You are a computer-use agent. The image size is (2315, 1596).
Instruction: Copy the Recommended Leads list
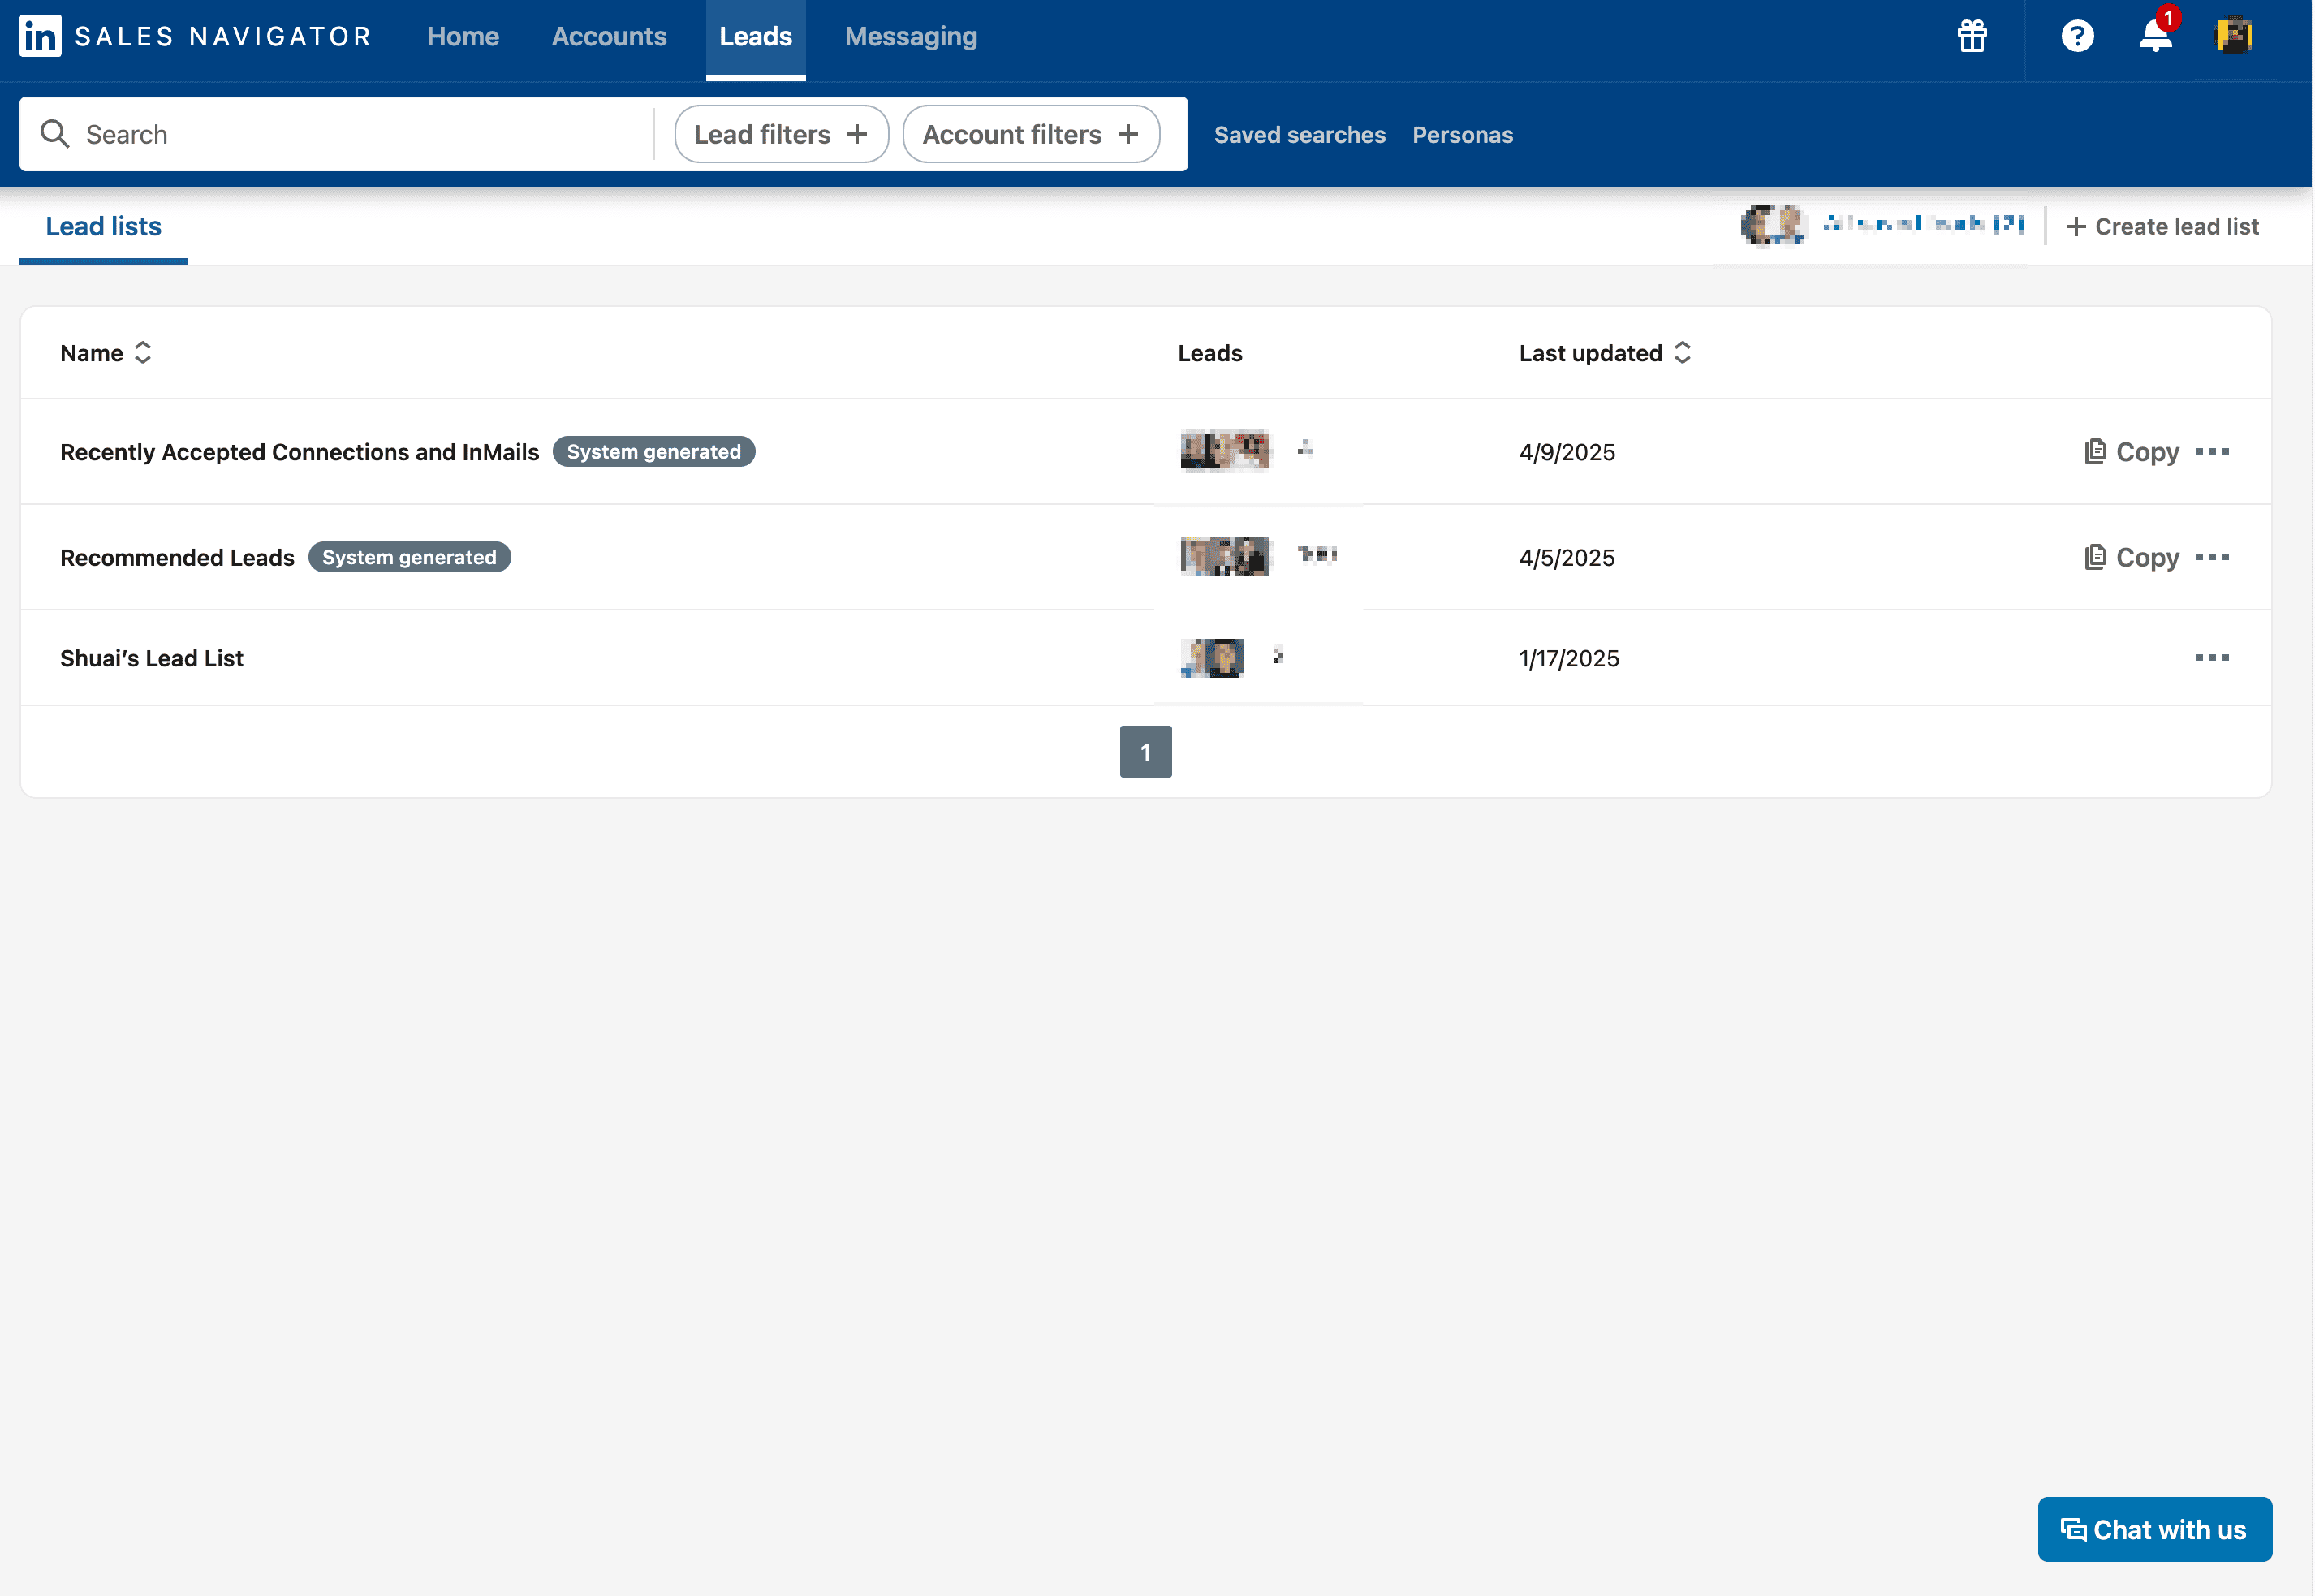[2132, 557]
